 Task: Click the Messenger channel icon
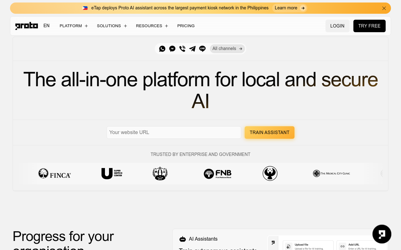[x=172, y=49]
